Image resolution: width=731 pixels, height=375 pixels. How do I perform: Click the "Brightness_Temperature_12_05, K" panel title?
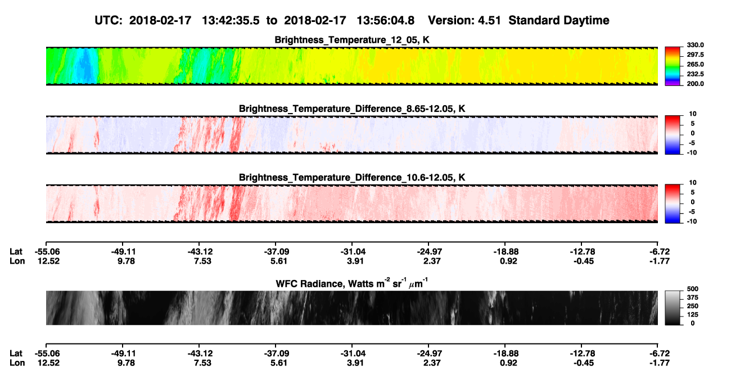pyautogui.click(x=353, y=40)
